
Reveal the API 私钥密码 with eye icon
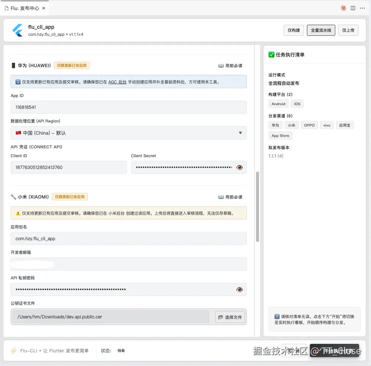click(x=239, y=290)
